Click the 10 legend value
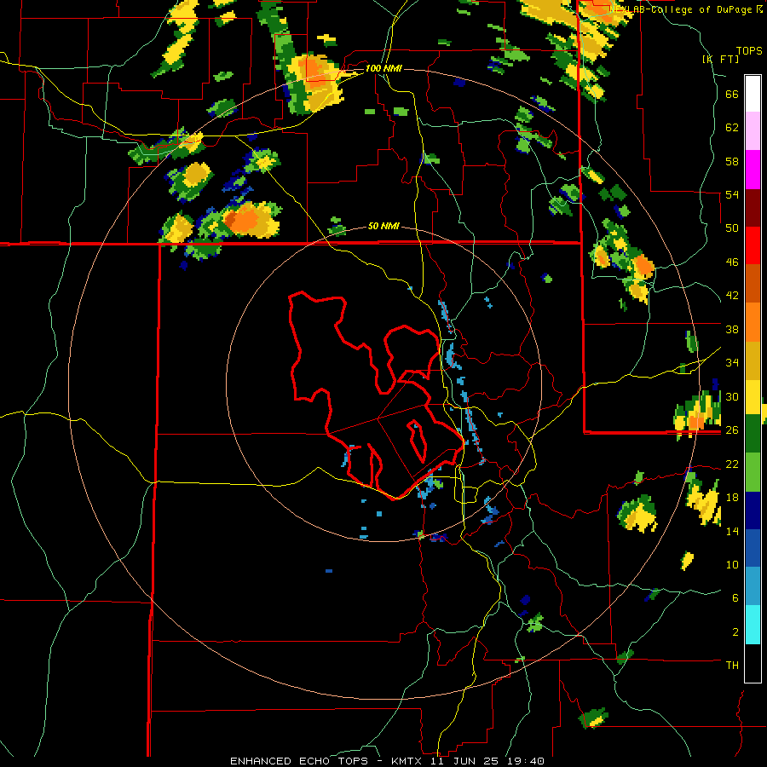The image size is (767, 767). point(732,564)
